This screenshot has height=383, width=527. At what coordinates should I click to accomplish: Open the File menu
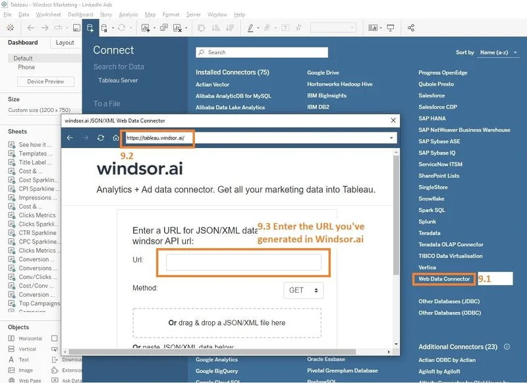tap(7, 14)
